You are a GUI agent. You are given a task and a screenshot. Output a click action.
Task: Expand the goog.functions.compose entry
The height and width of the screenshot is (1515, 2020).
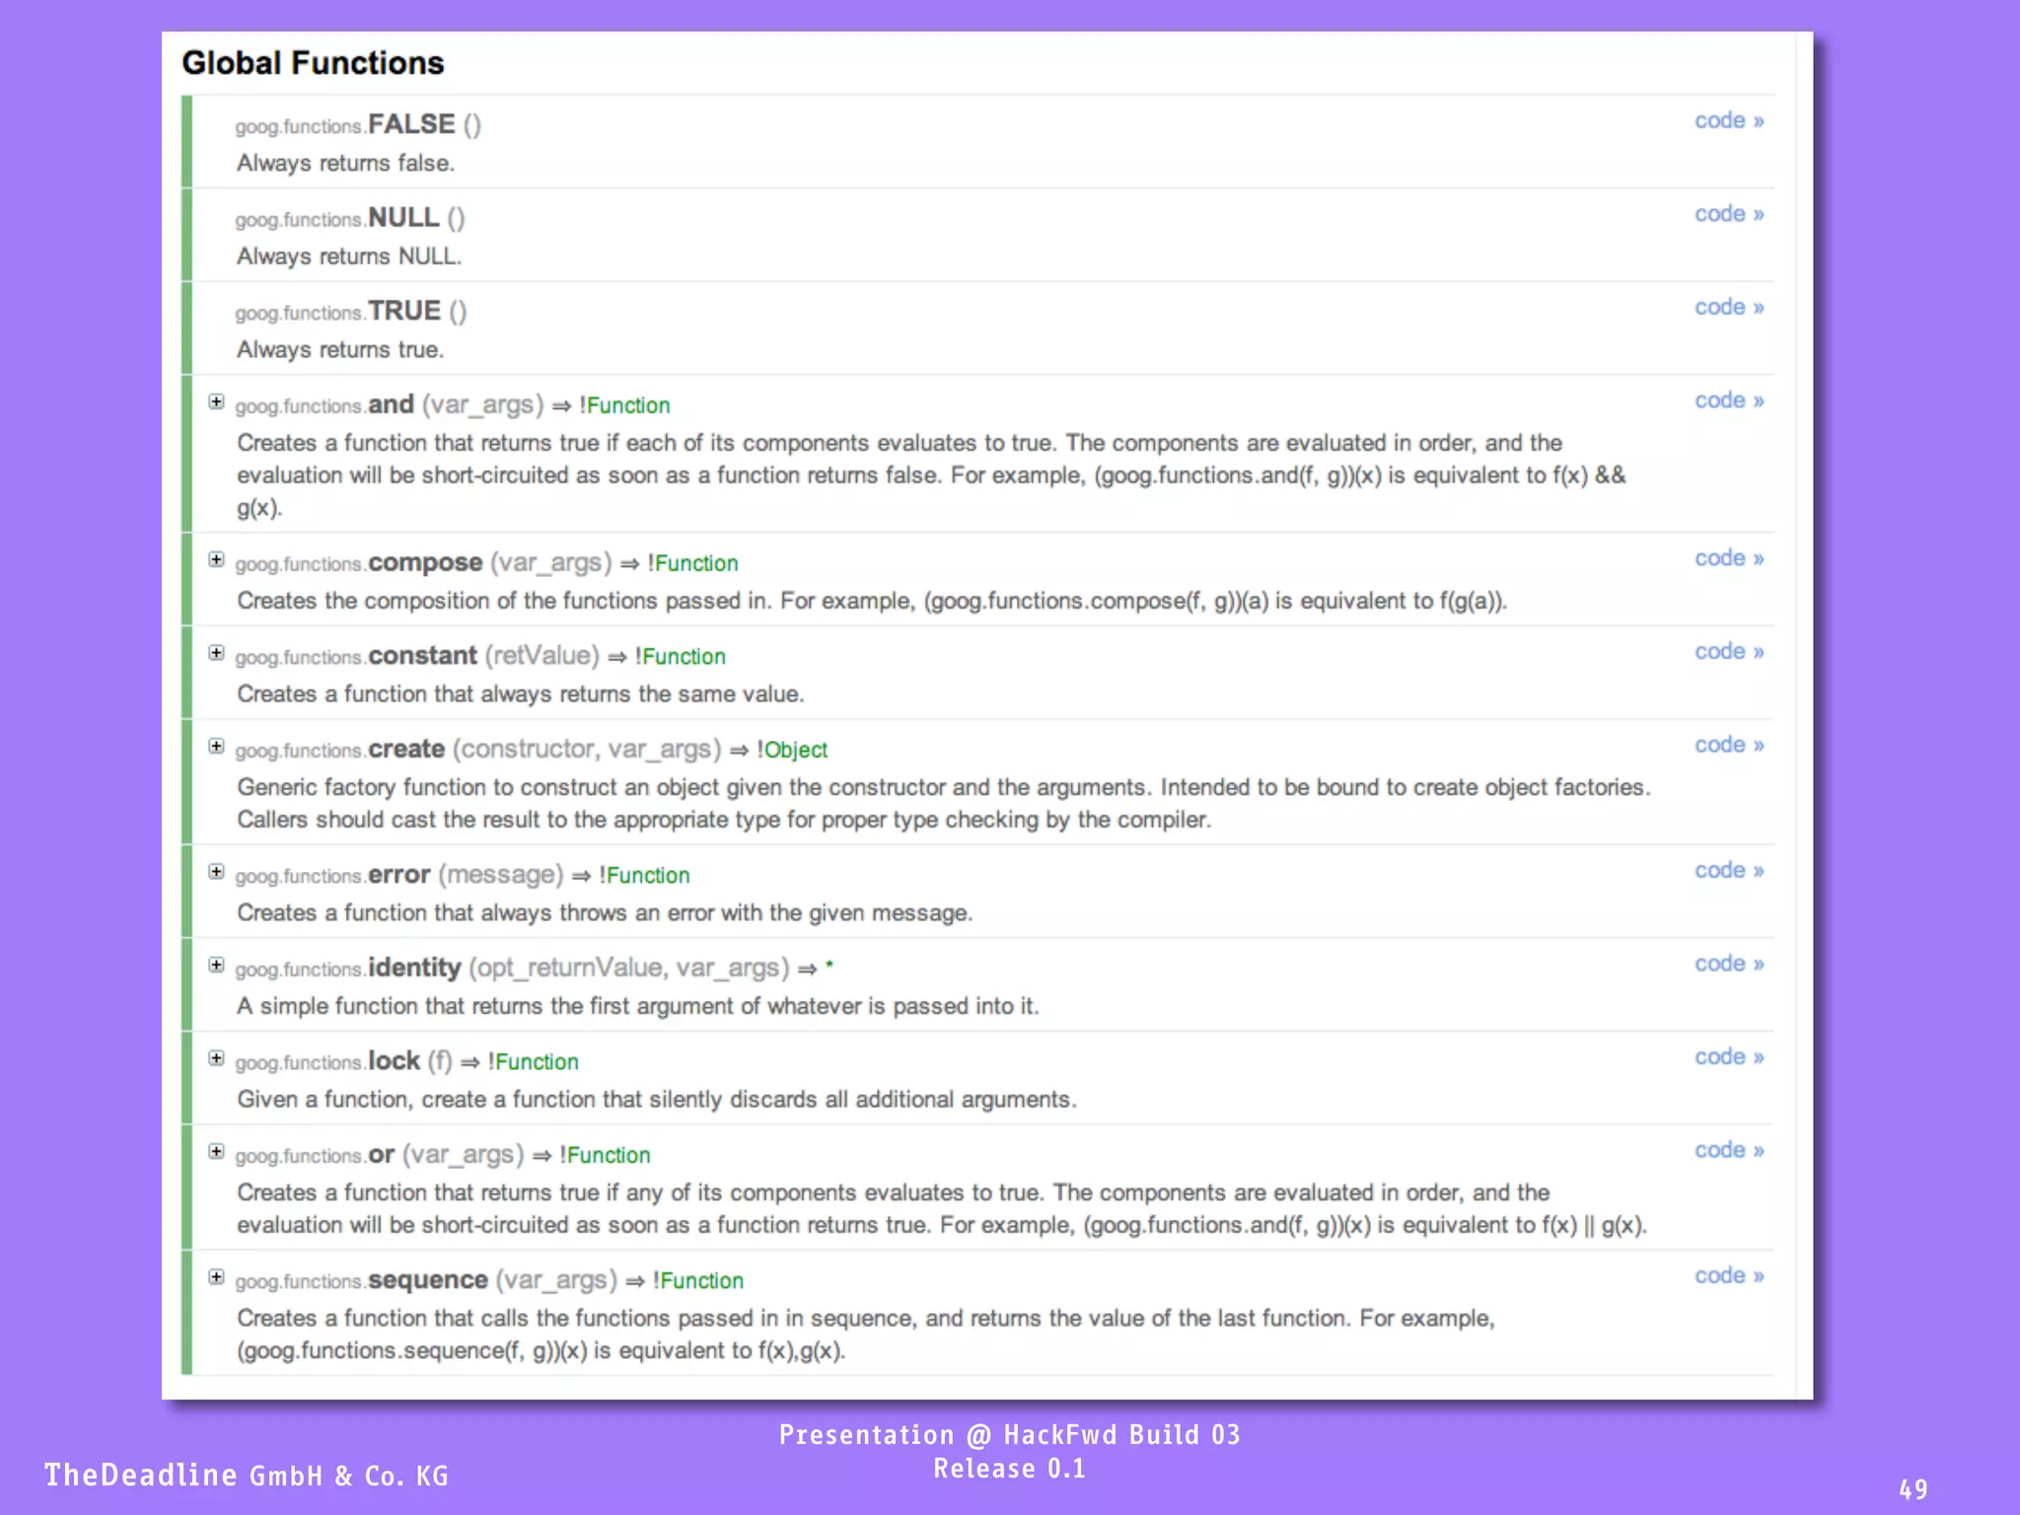coord(216,559)
